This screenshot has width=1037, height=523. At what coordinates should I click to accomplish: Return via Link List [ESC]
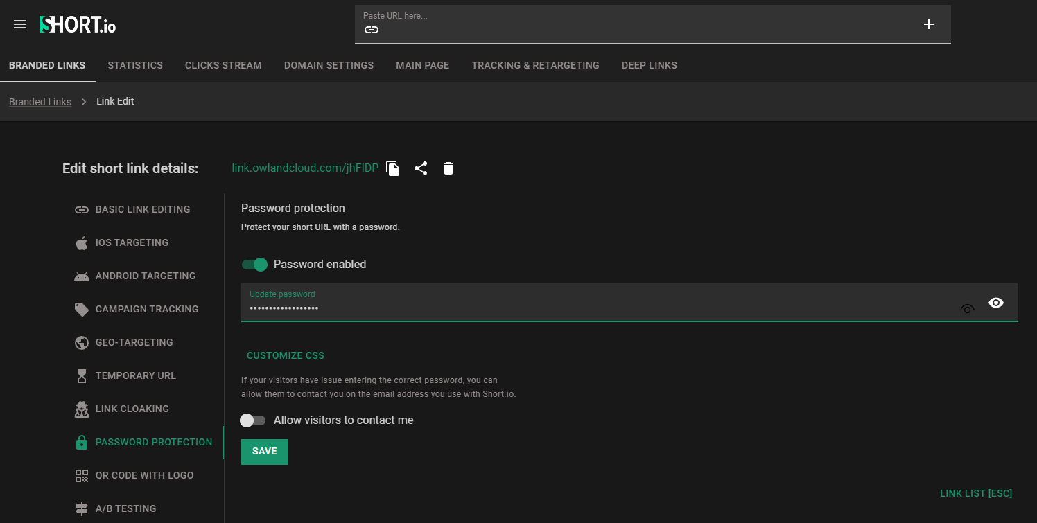coord(976,493)
